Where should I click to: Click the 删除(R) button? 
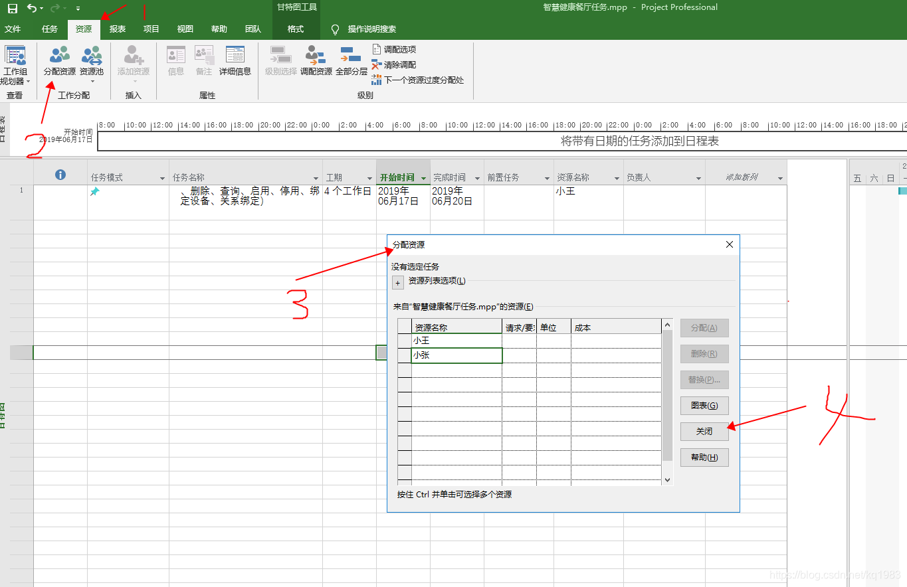point(704,354)
